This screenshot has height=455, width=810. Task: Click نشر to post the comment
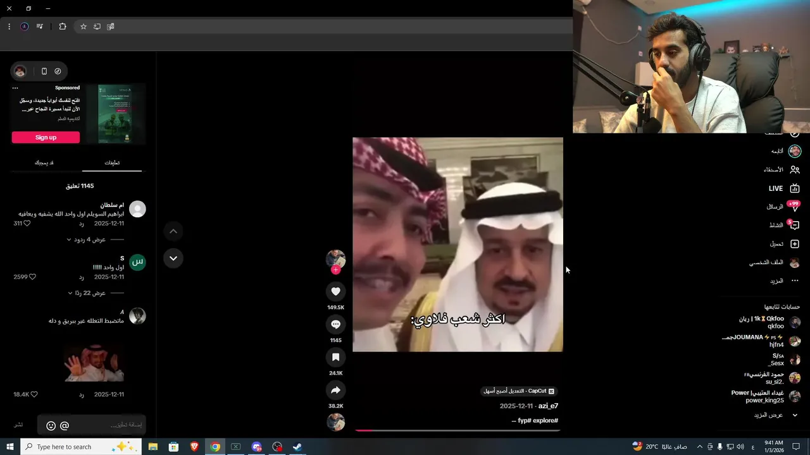click(x=19, y=425)
